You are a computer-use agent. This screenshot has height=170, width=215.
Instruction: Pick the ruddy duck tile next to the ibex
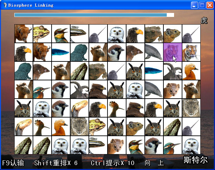pos(191,71)
